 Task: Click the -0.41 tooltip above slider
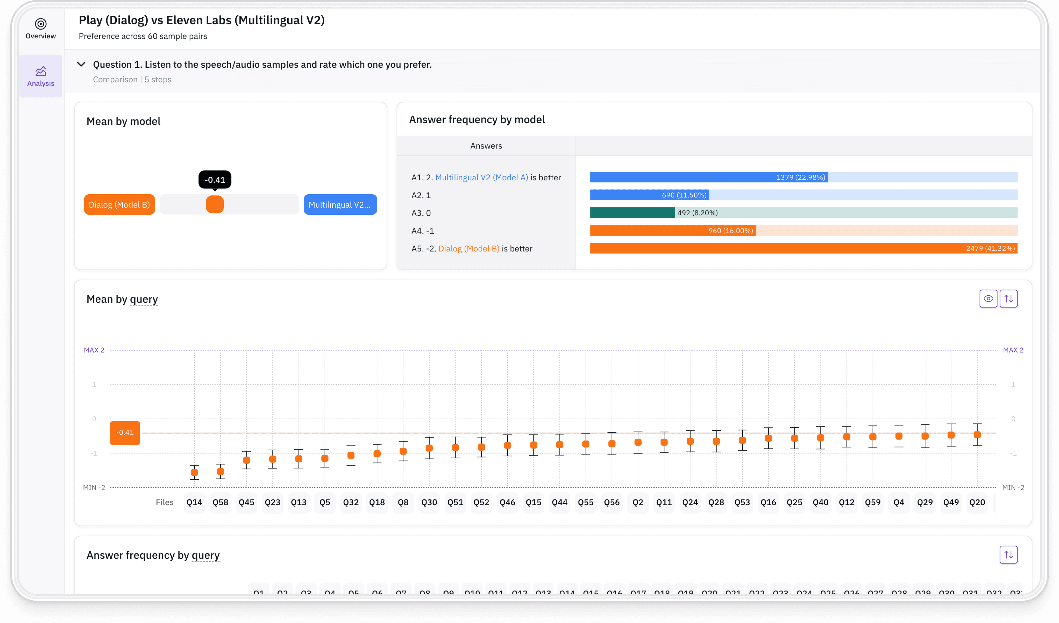(215, 180)
